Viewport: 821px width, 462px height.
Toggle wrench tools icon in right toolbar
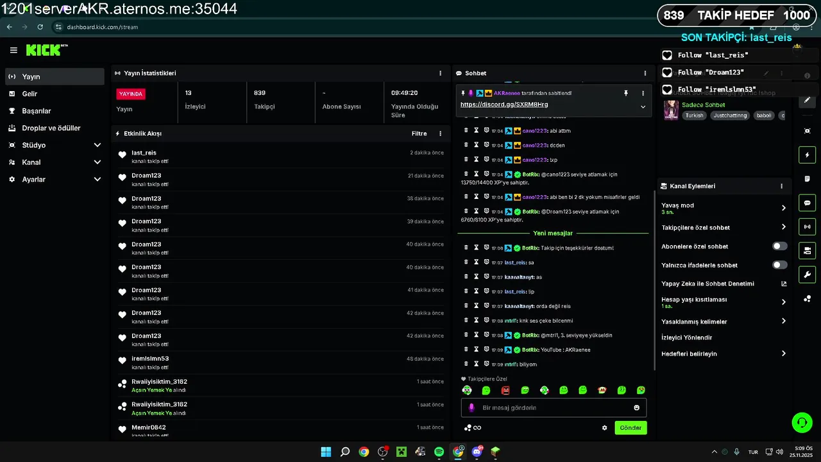click(807, 275)
